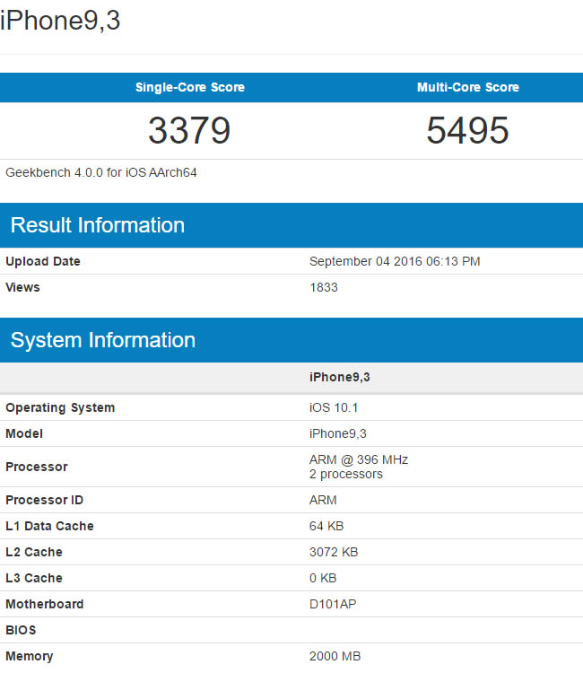This screenshot has height=673, width=583.
Task: Select the Processor row label
Action: pos(37,467)
